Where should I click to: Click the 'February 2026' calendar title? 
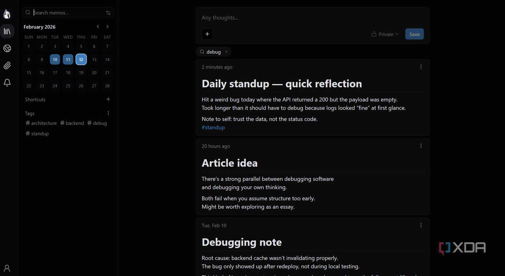point(39,27)
